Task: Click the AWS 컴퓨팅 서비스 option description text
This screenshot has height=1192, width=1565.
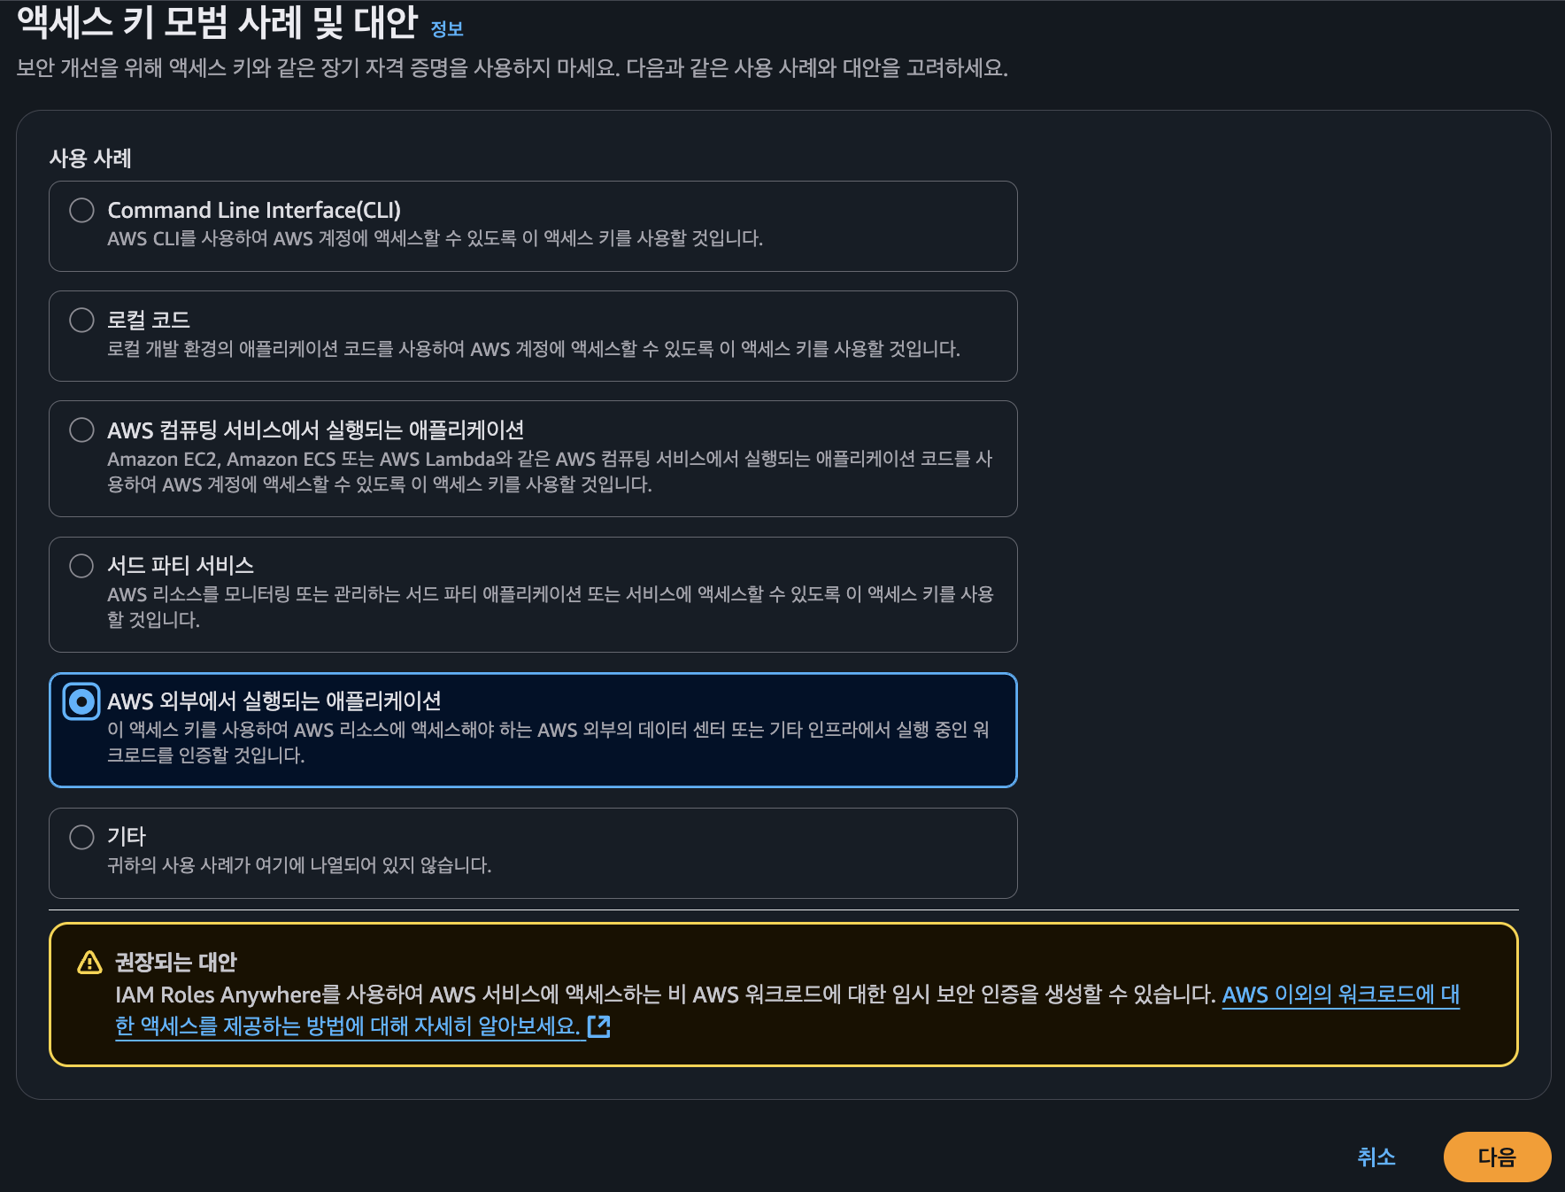Action: pos(550,471)
